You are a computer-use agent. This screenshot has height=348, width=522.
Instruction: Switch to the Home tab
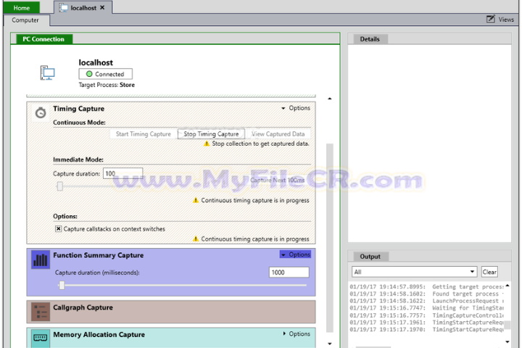click(x=22, y=8)
